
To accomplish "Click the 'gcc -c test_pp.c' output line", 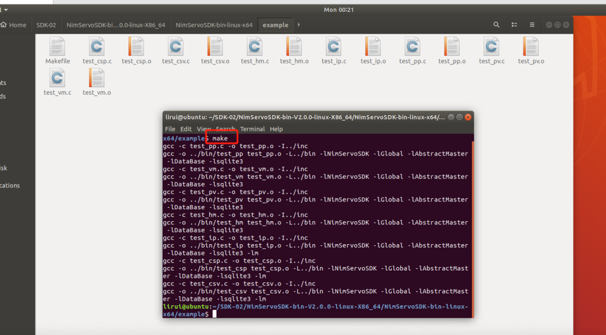I will pyautogui.click(x=235, y=146).
